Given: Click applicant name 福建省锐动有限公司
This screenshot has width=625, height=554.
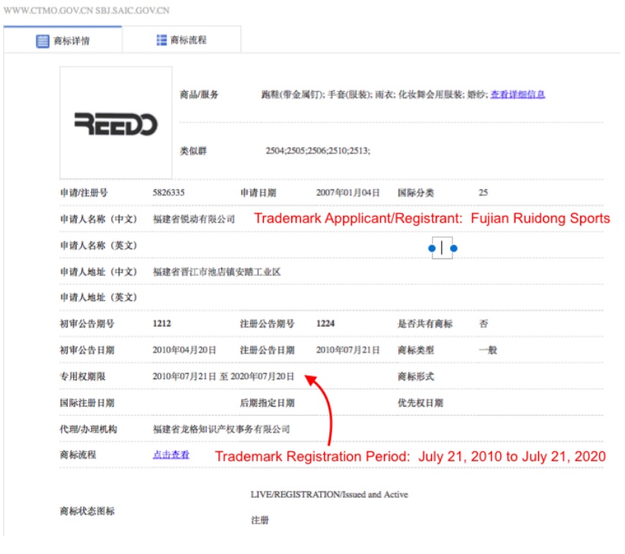Looking at the screenshot, I should click(x=194, y=219).
